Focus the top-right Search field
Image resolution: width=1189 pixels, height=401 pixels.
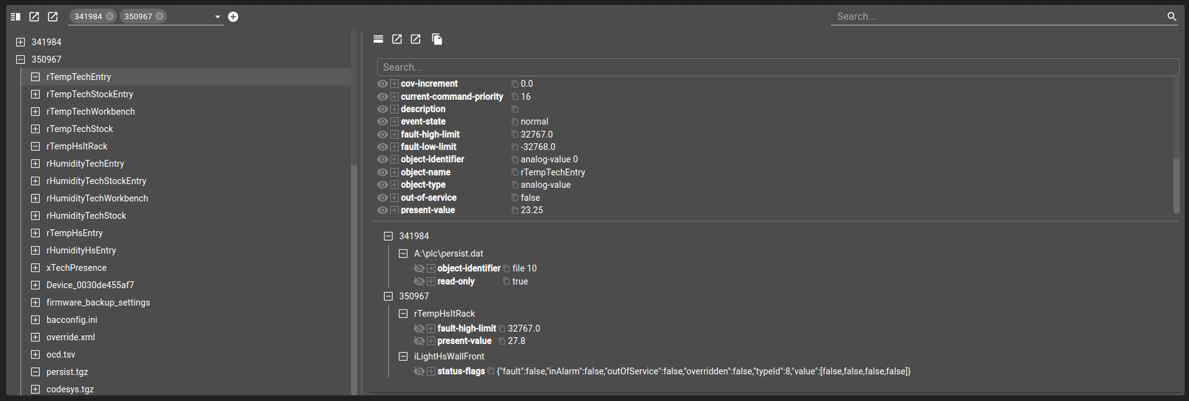[998, 17]
